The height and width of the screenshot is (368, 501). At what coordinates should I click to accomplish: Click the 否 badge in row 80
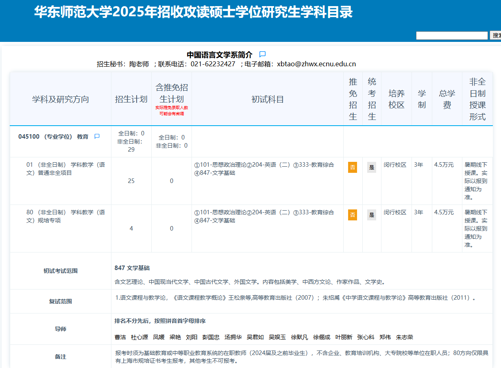pos(353,215)
